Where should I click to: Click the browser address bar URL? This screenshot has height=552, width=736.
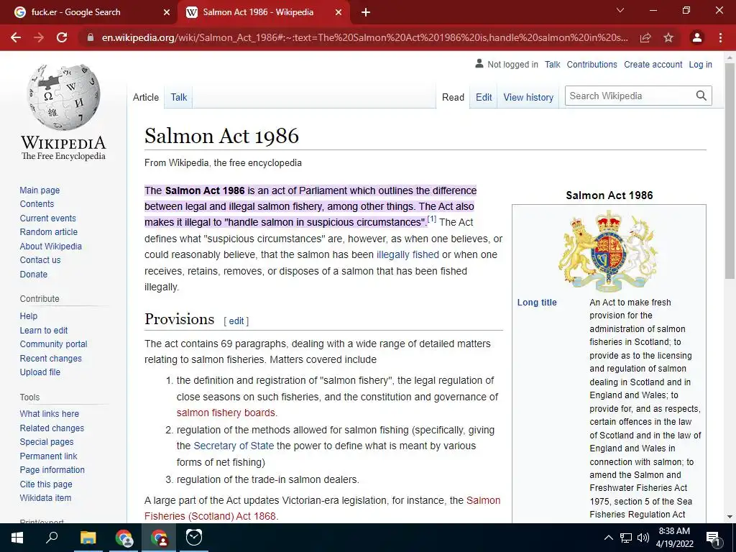pos(364,37)
